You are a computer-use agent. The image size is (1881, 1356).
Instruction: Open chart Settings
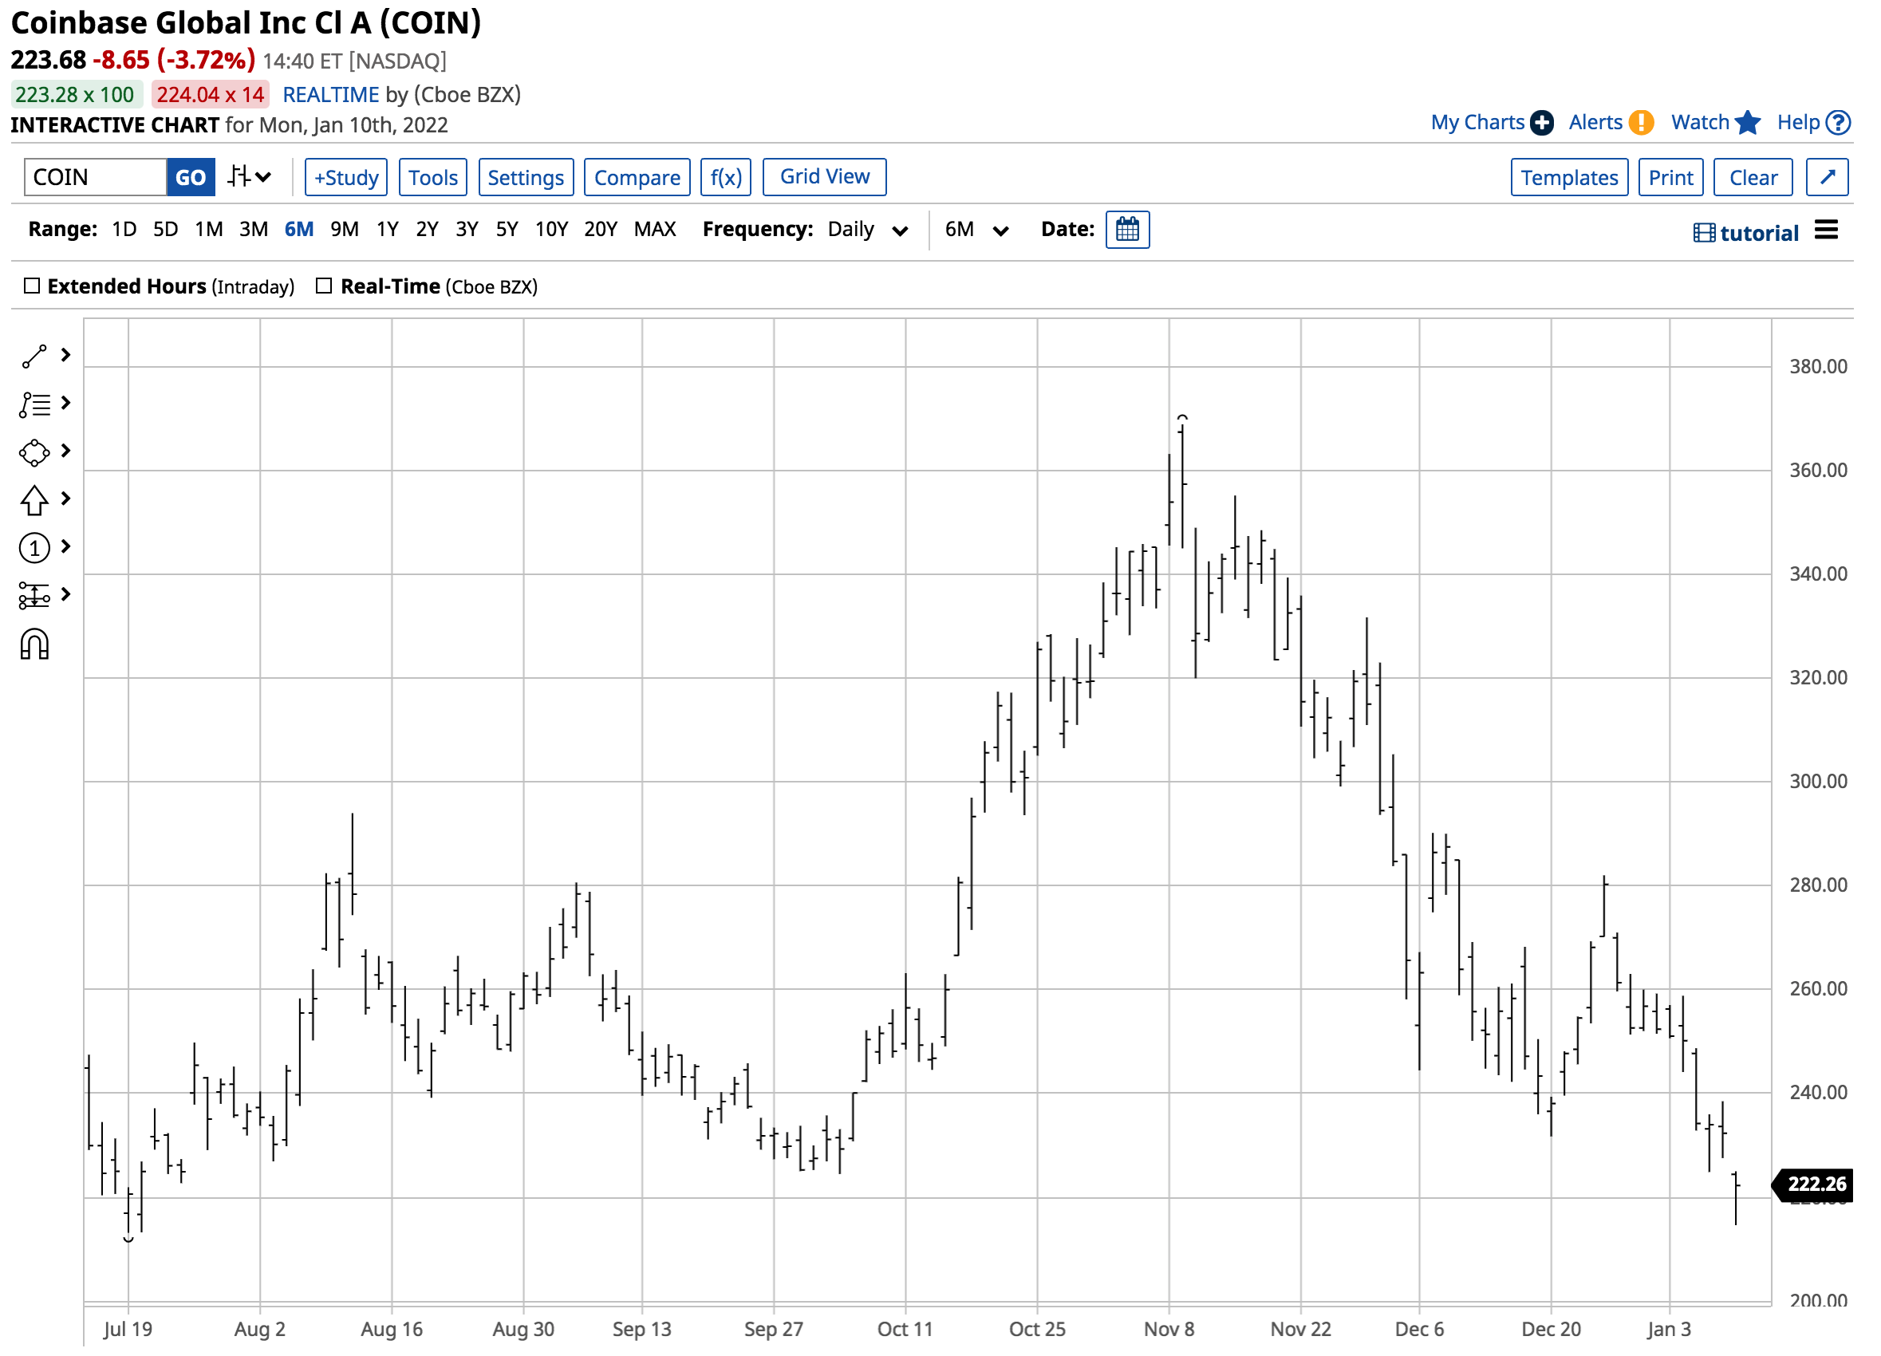coord(526,178)
